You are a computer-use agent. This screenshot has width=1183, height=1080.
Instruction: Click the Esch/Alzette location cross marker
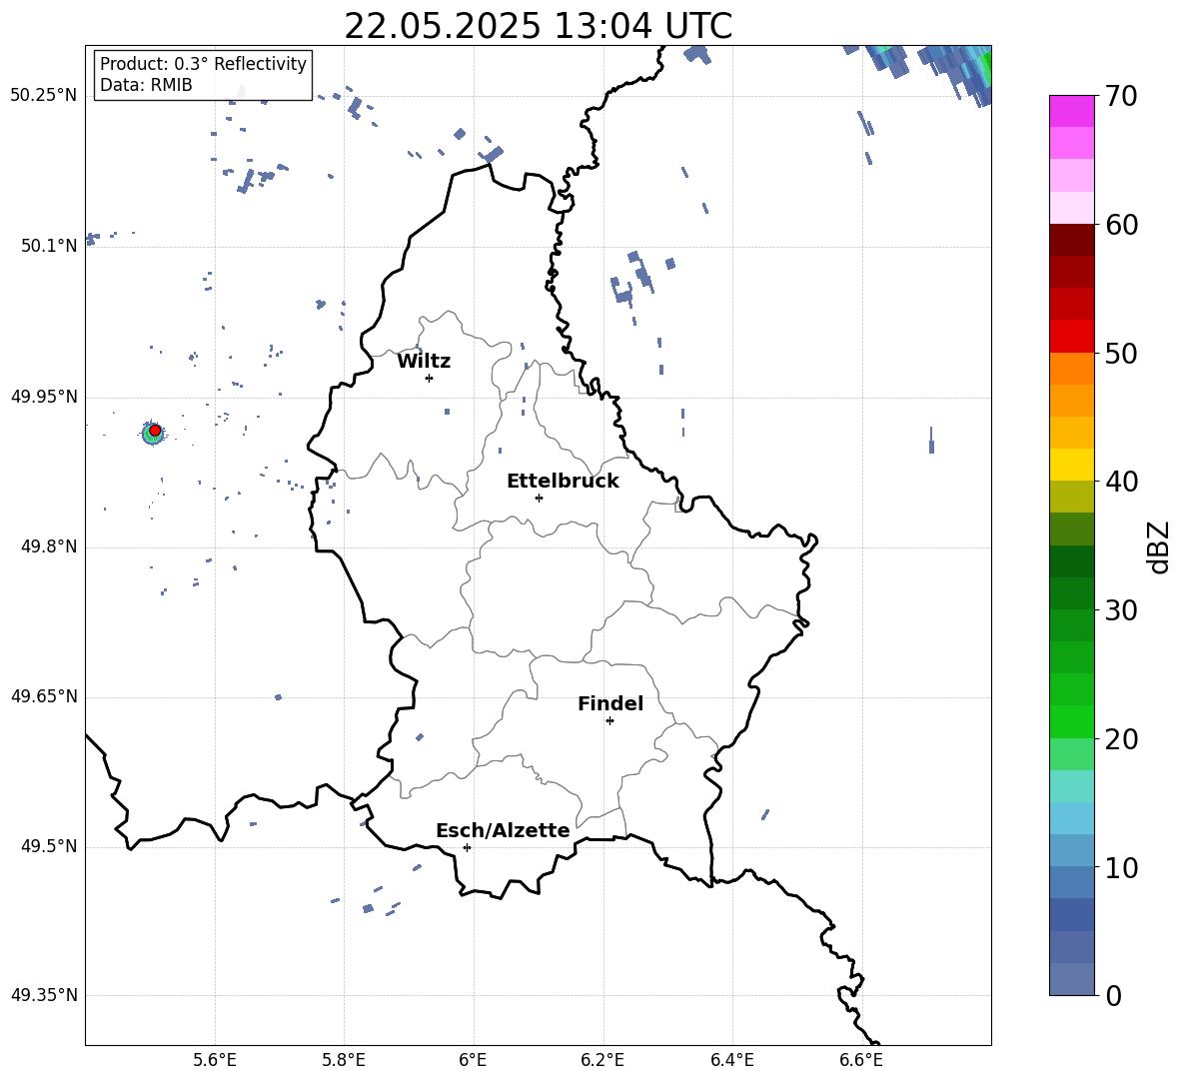tap(467, 847)
